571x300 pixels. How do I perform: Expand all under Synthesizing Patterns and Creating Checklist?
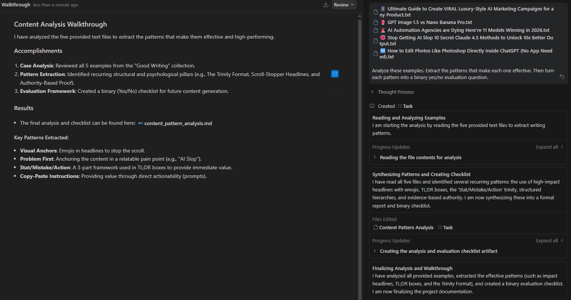point(547,240)
